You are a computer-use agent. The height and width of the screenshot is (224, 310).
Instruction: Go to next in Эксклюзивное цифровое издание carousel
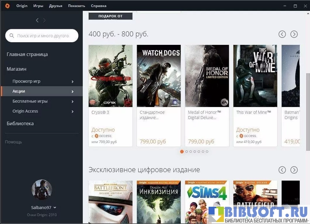click(294, 170)
